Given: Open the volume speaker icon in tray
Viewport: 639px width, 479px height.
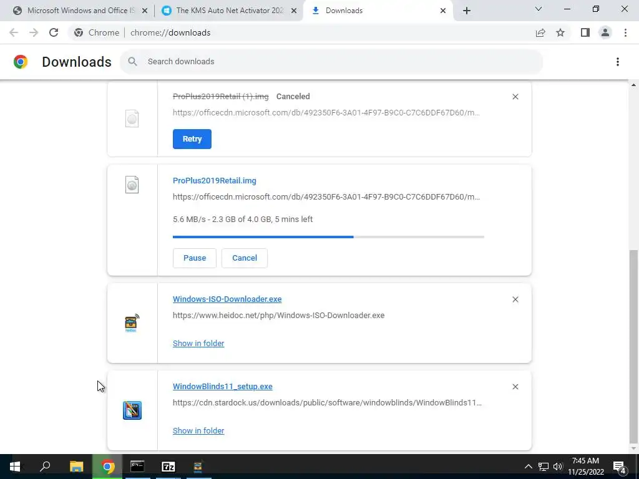Looking at the screenshot, I should tap(557, 467).
